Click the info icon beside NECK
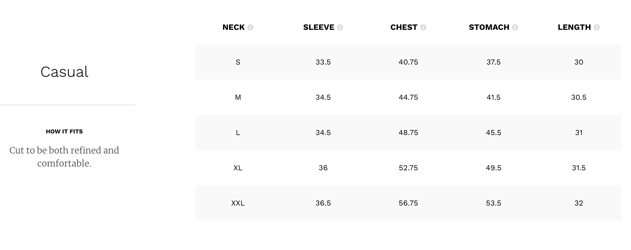631x250 pixels. [250, 27]
